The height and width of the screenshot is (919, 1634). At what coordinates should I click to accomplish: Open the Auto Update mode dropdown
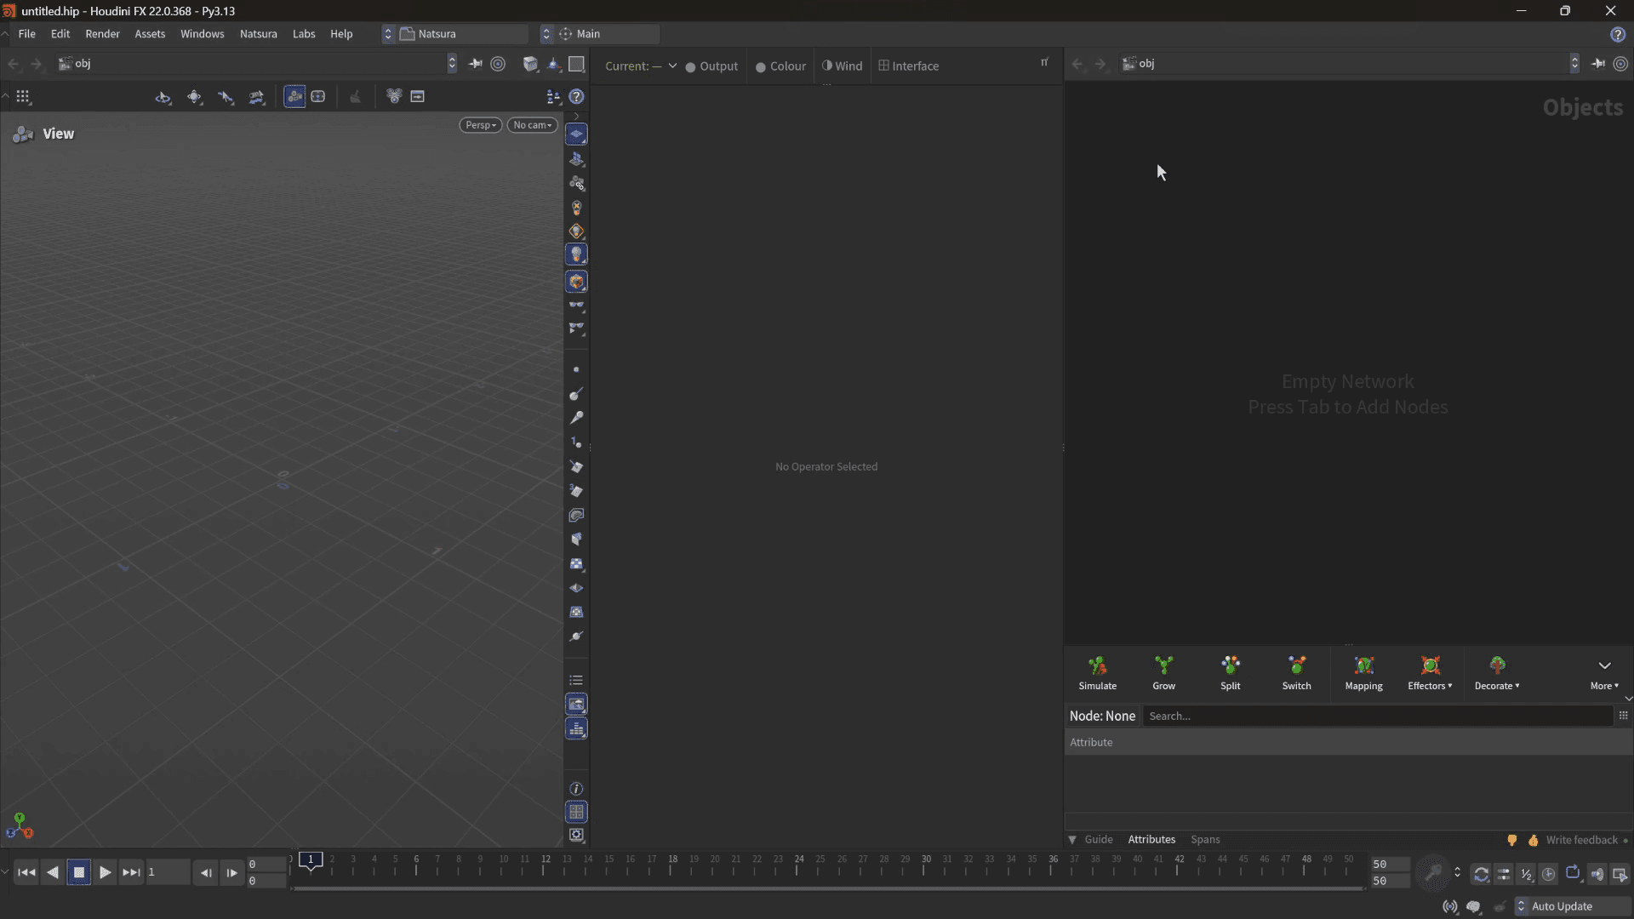[x=1571, y=906]
